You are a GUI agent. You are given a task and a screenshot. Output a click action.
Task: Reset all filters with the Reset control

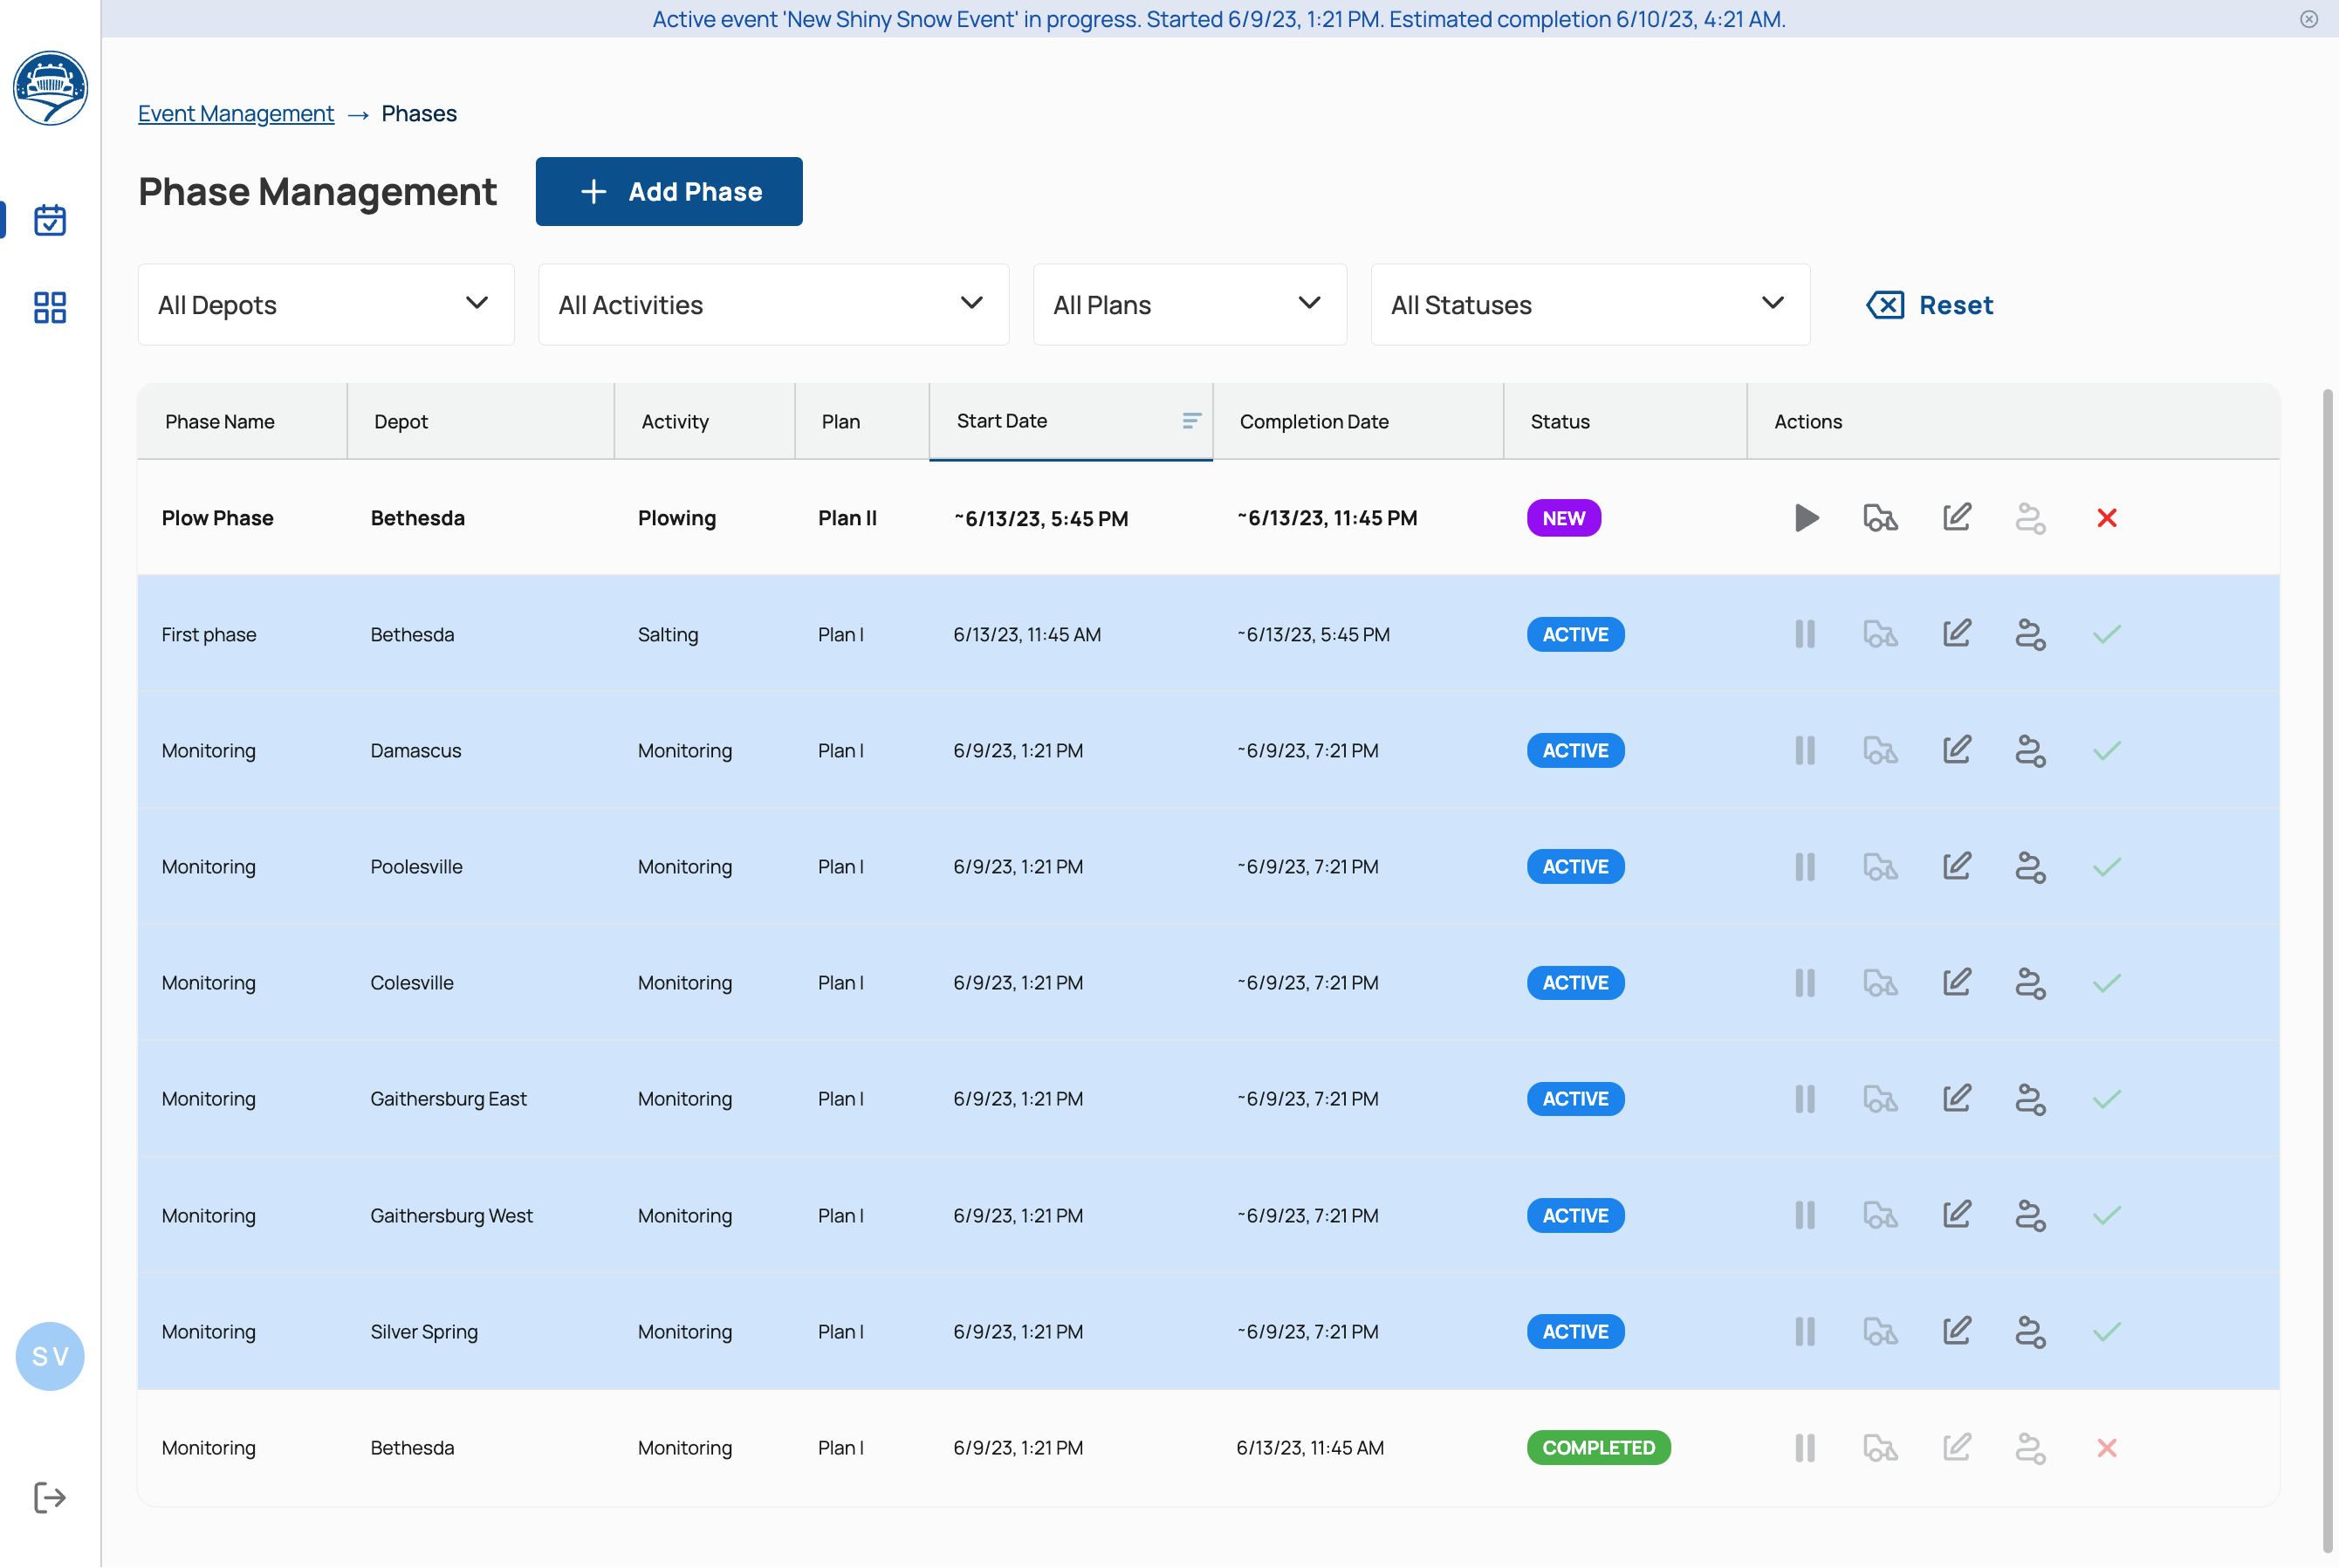click(1929, 305)
